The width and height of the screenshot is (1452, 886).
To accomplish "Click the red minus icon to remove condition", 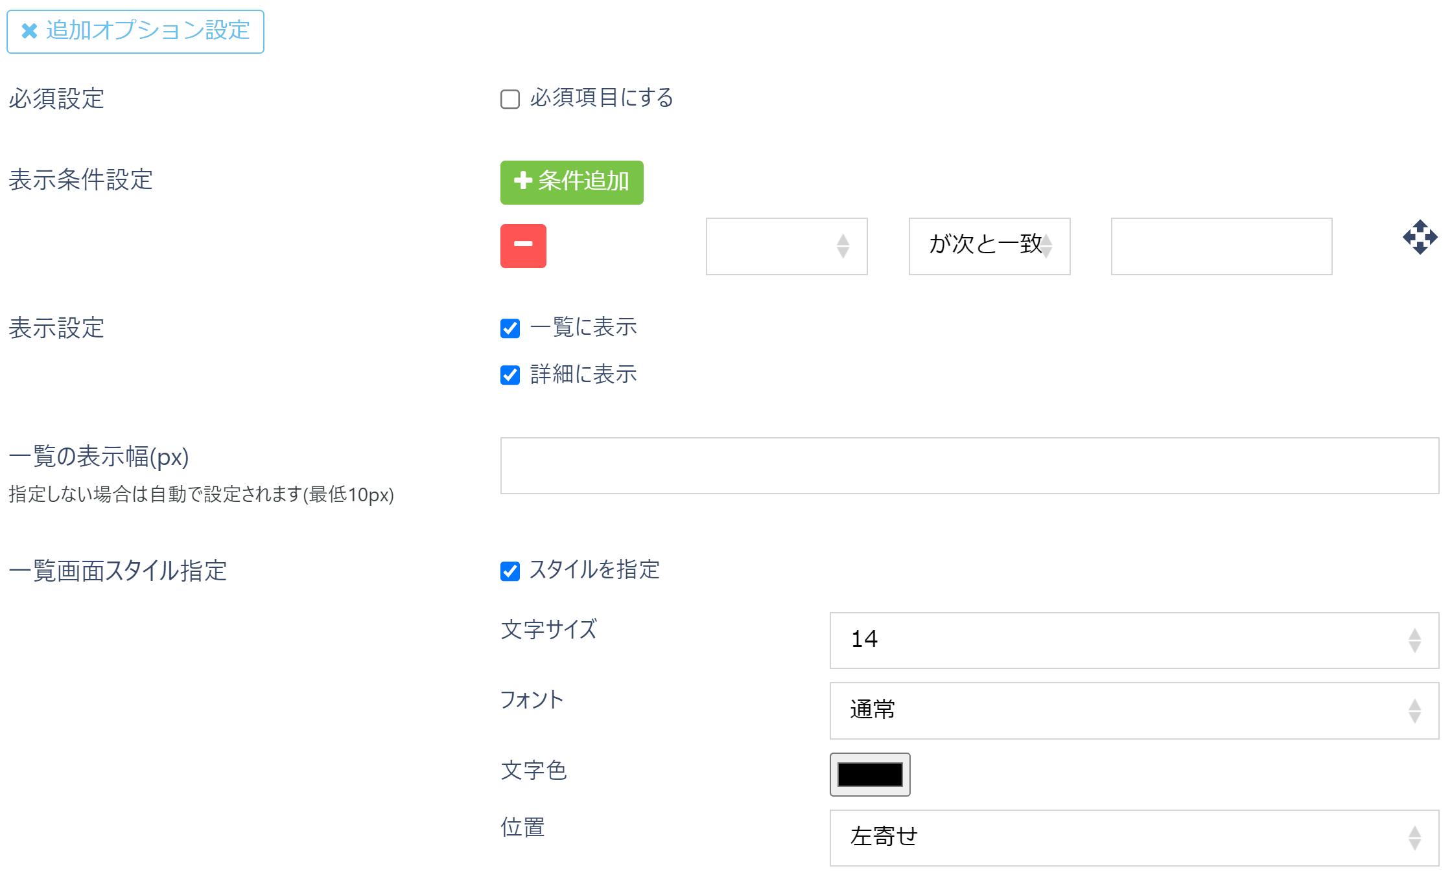I will click(523, 245).
